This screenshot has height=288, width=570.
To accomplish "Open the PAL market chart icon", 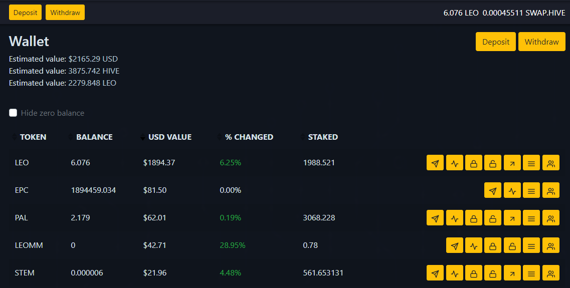I will coord(454,218).
